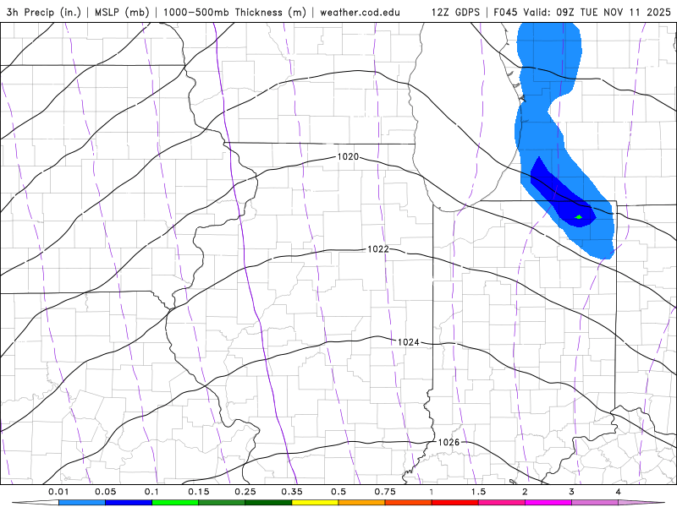Click the dark blue 0.05 legend swatch
Screen dimensions: 677x507
(129, 503)
